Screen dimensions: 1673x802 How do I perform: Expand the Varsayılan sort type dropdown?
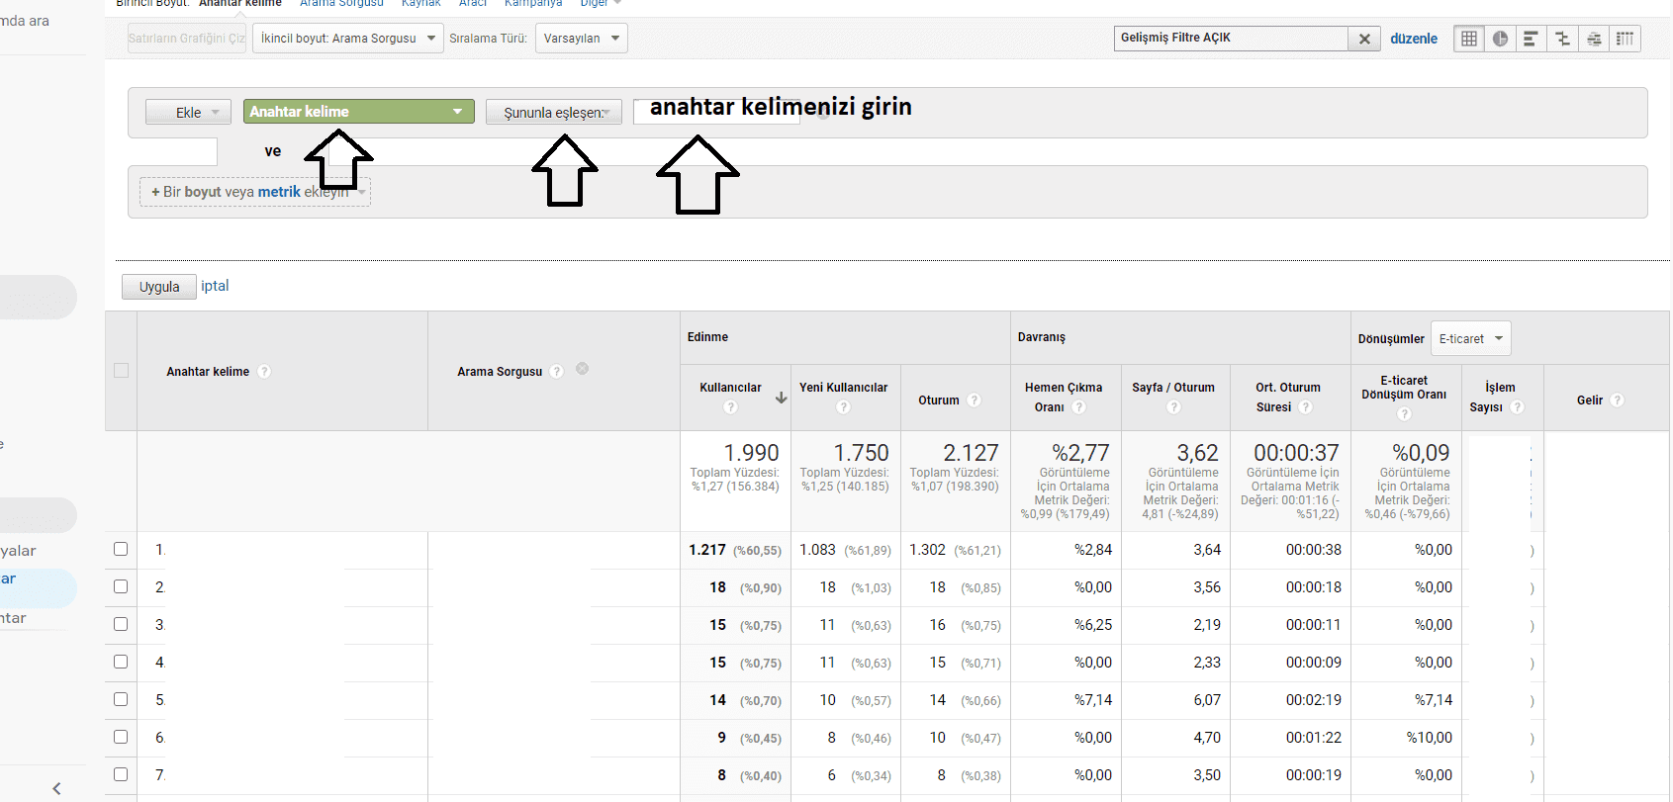coord(582,39)
